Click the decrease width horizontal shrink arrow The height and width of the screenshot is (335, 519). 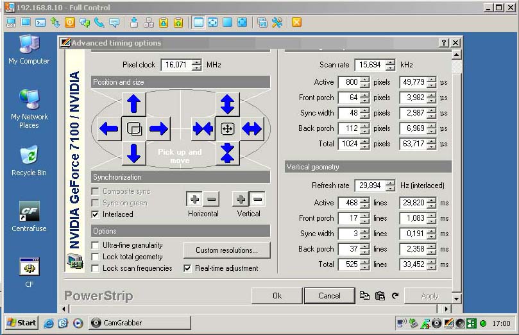(203, 129)
